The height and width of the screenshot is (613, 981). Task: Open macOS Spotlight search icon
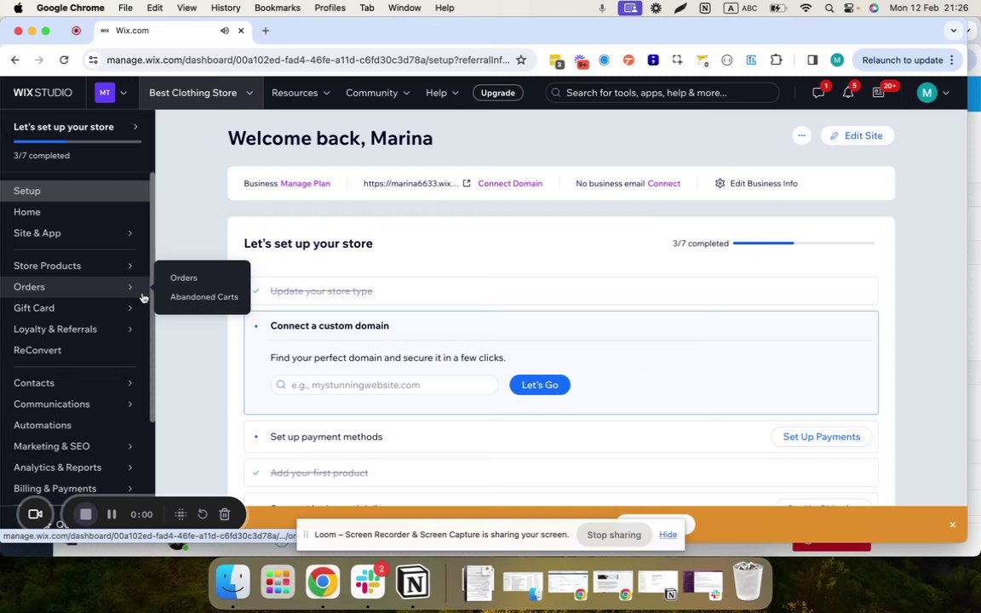829,9
